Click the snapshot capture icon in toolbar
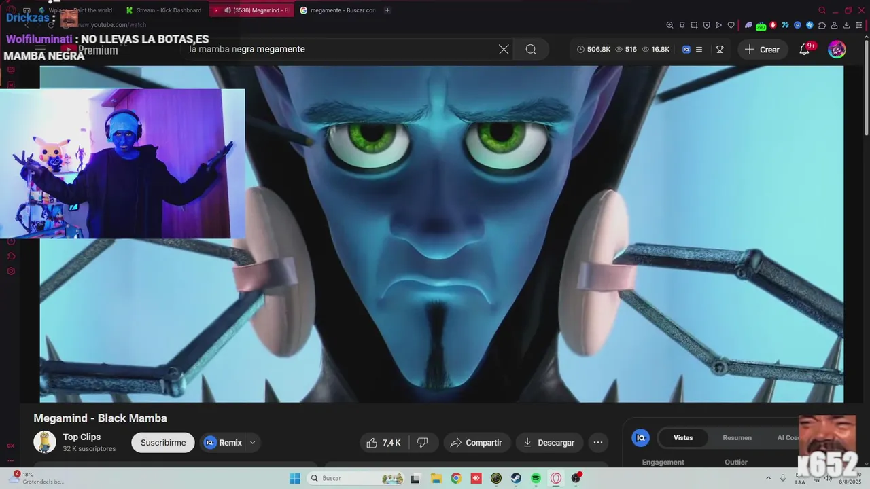The height and width of the screenshot is (489, 870). click(x=694, y=25)
